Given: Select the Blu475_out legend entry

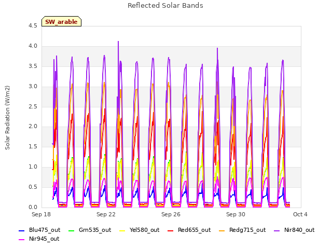Looking at the screenshot, I should (x=39, y=230).
